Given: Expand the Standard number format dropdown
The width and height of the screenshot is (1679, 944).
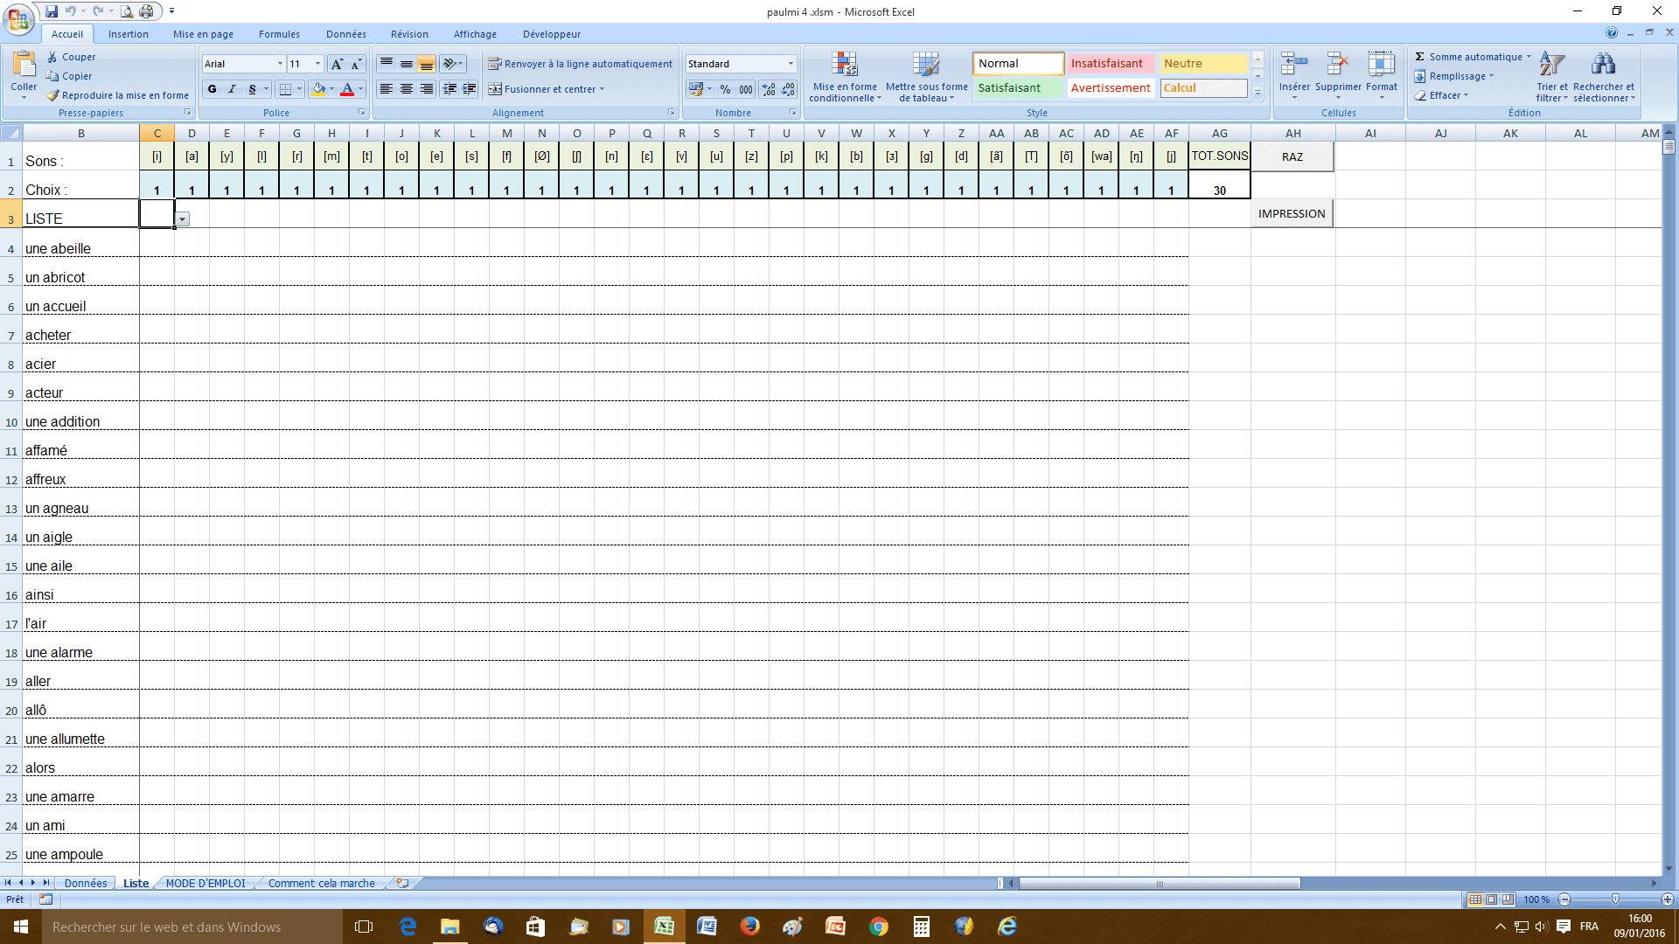Looking at the screenshot, I should coord(791,64).
